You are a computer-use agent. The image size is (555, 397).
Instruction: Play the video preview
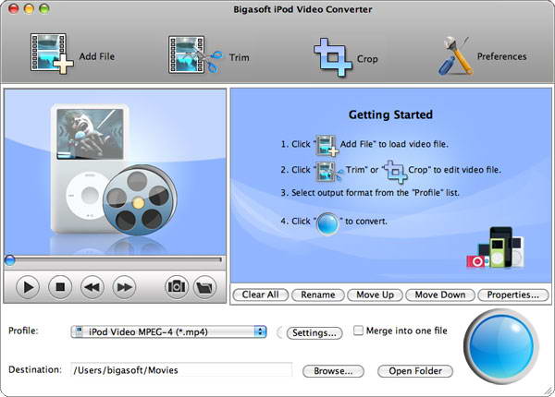coord(28,287)
